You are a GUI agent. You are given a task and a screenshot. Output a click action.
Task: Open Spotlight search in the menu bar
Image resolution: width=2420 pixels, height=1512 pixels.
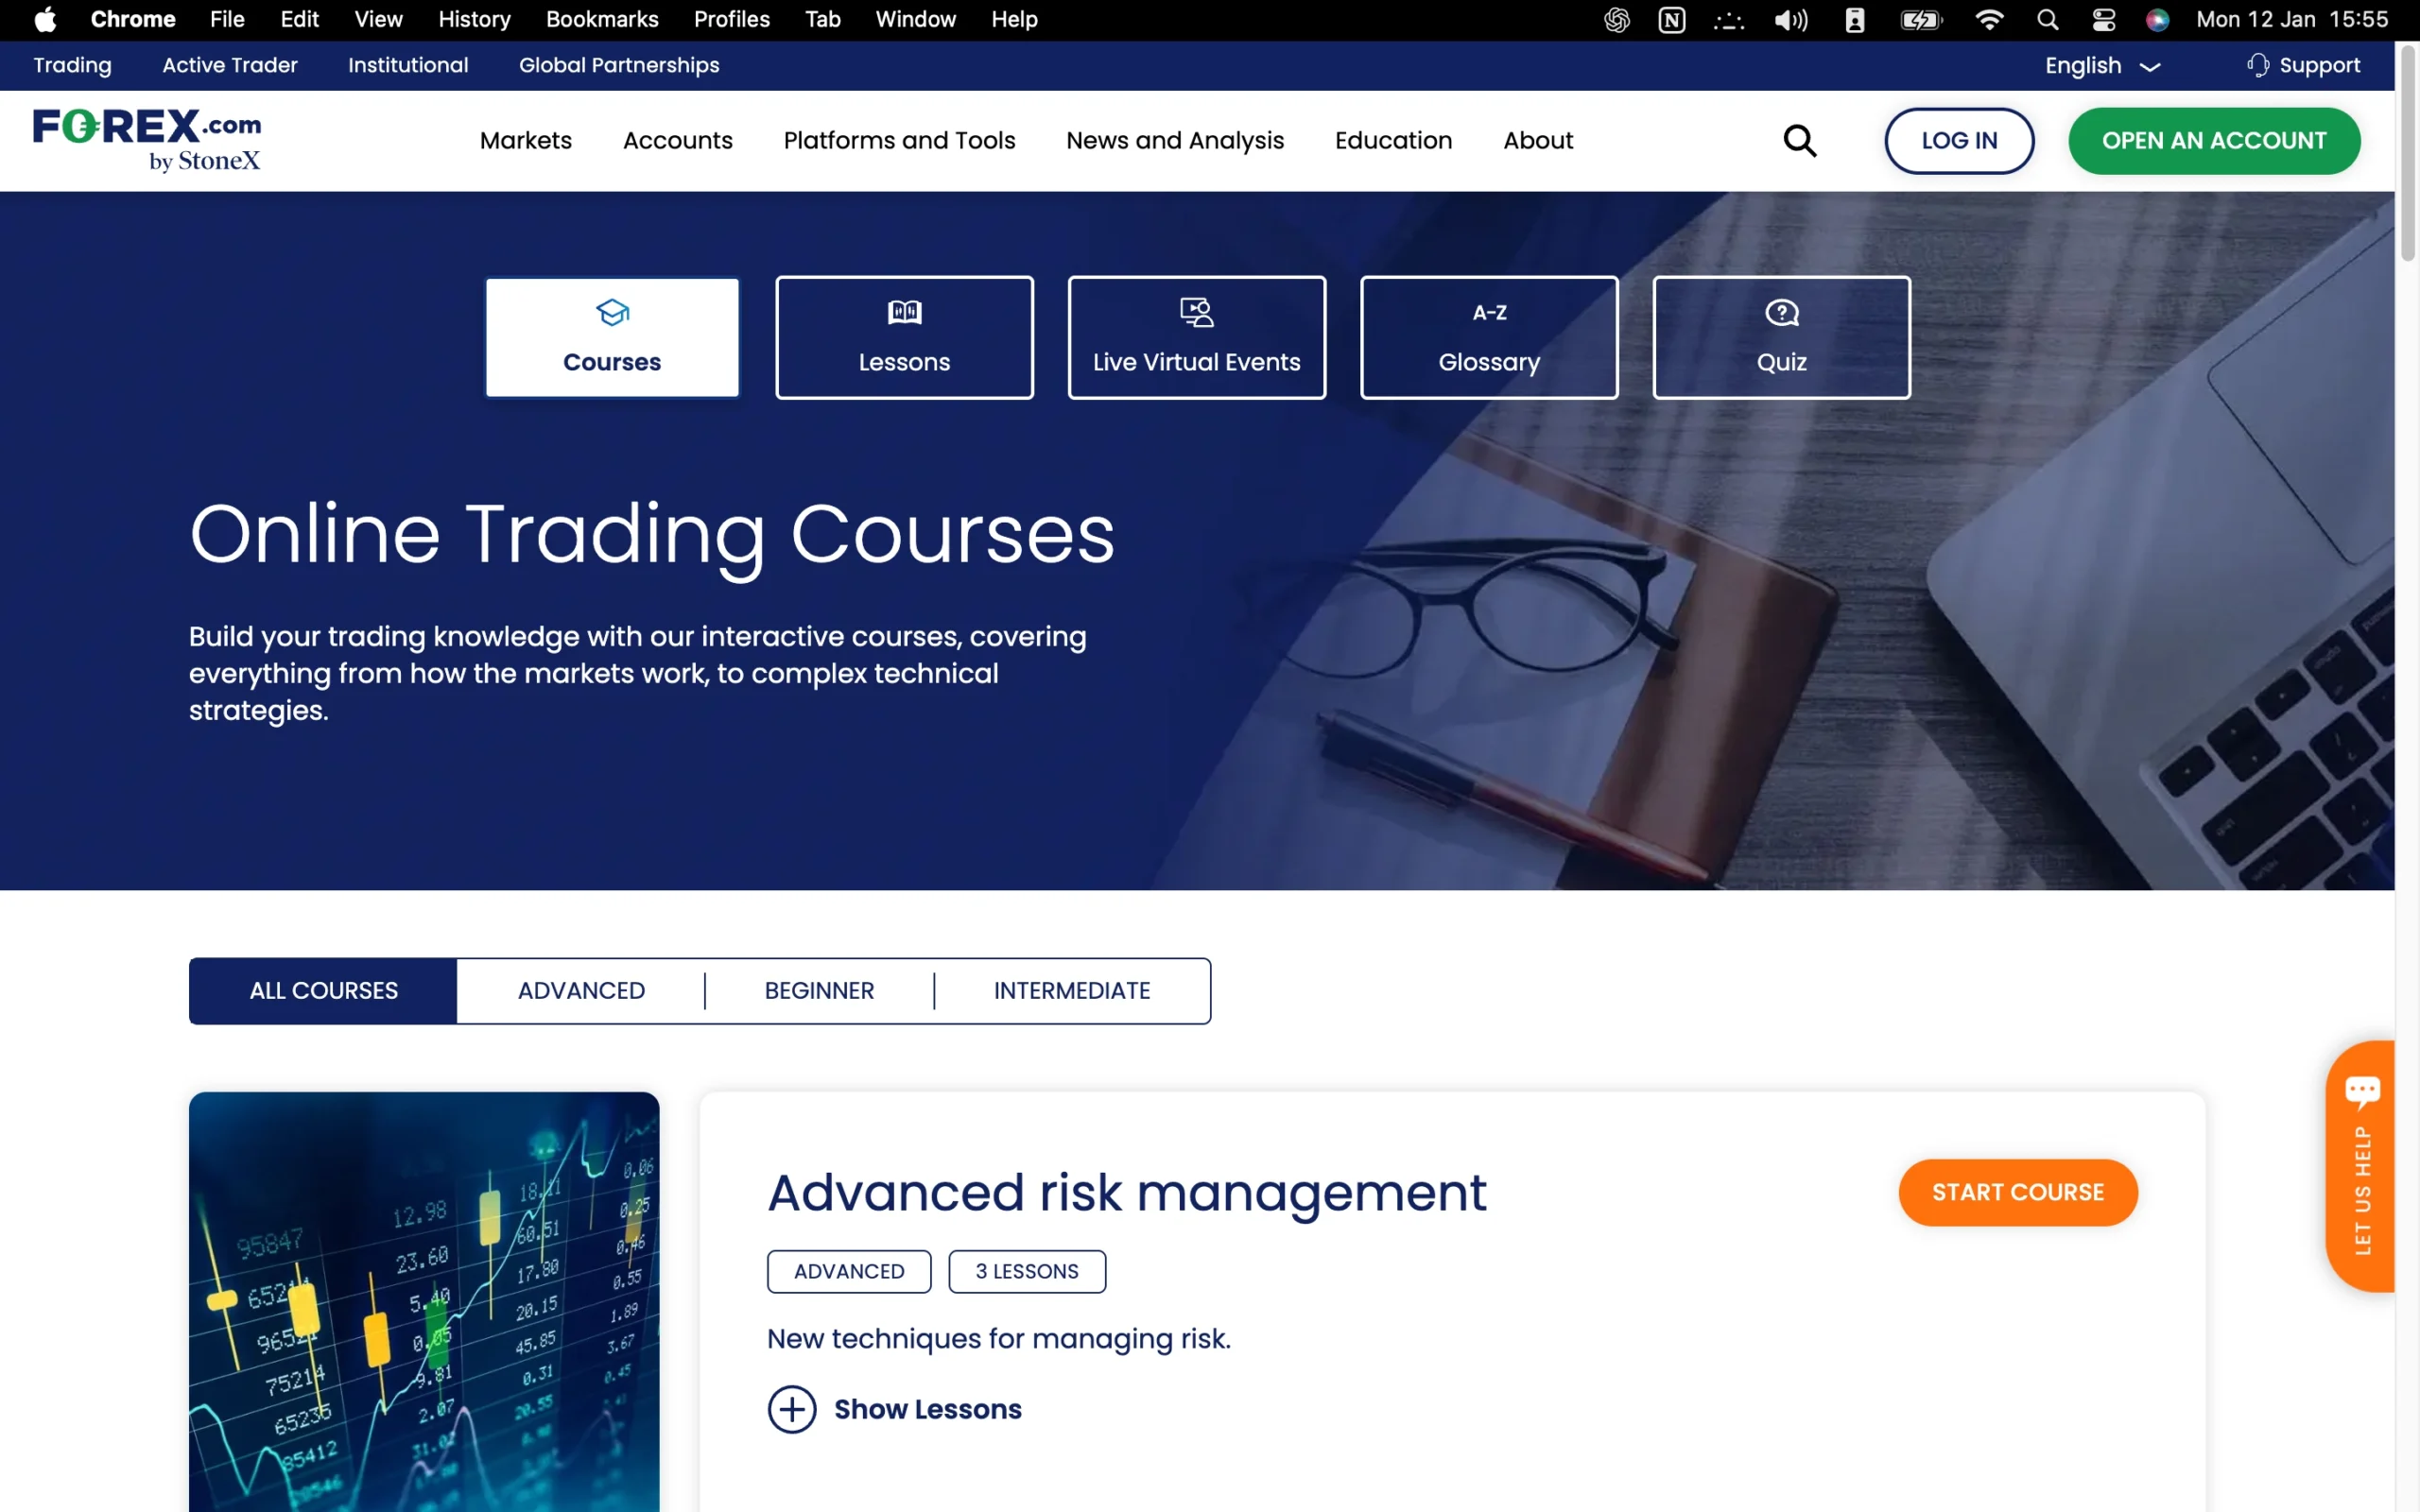click(2046, 19)
